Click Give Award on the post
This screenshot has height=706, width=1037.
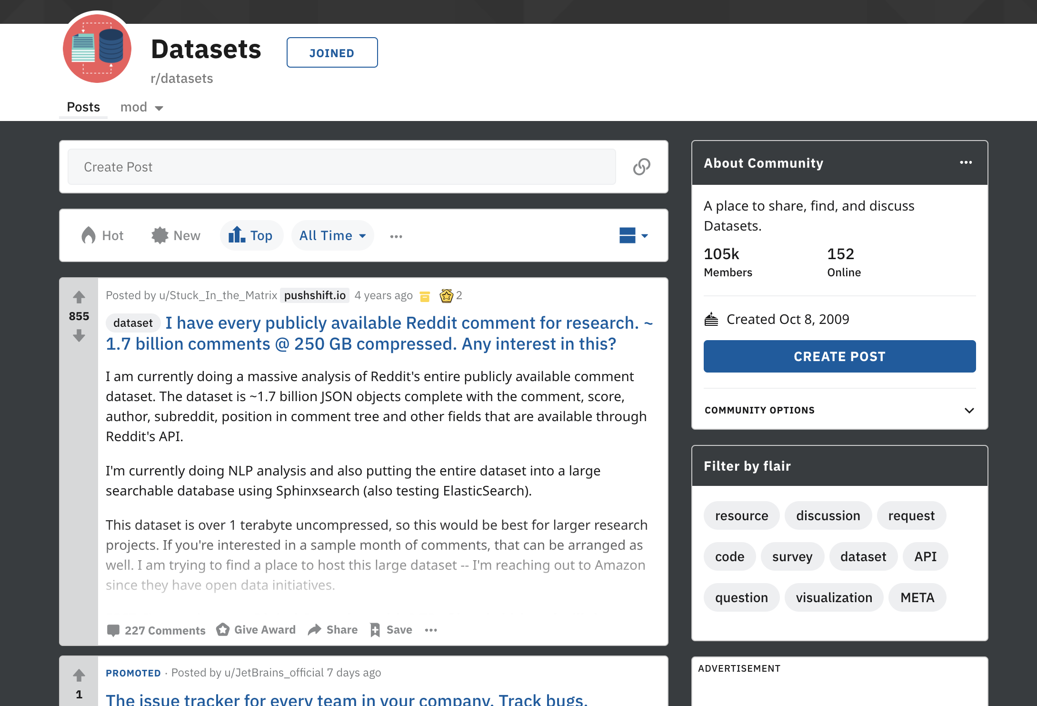pos(256,630)
